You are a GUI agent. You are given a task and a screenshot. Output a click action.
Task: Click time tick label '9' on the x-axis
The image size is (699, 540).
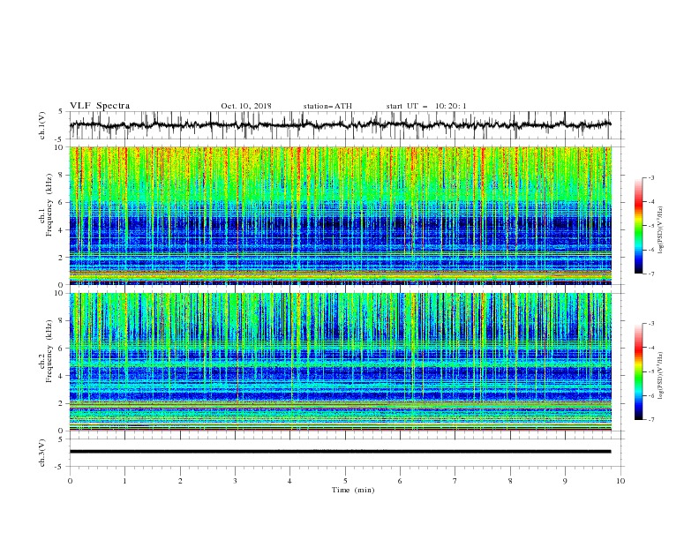(x=565, y=481)
